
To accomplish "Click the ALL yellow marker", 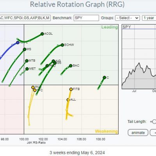I will pos(68,100).
